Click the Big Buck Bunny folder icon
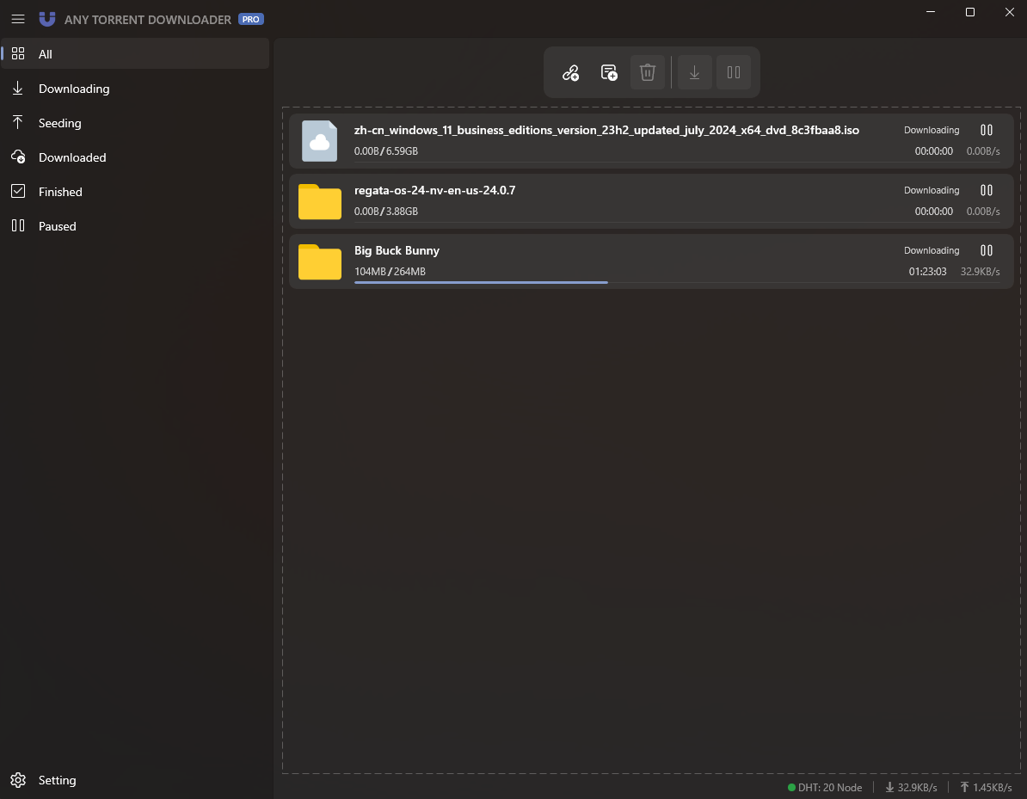This screenshot has height=799, width=1027. (x=320, y=262)
